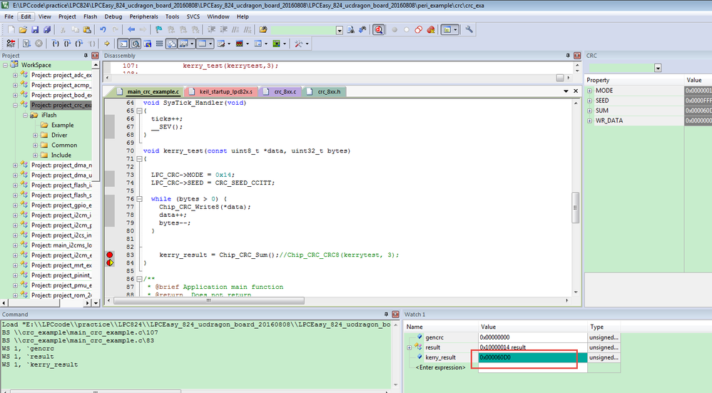712x393 pixels.
Task: Toggle the Disassembly window button
Action: [x=136, y=44]
